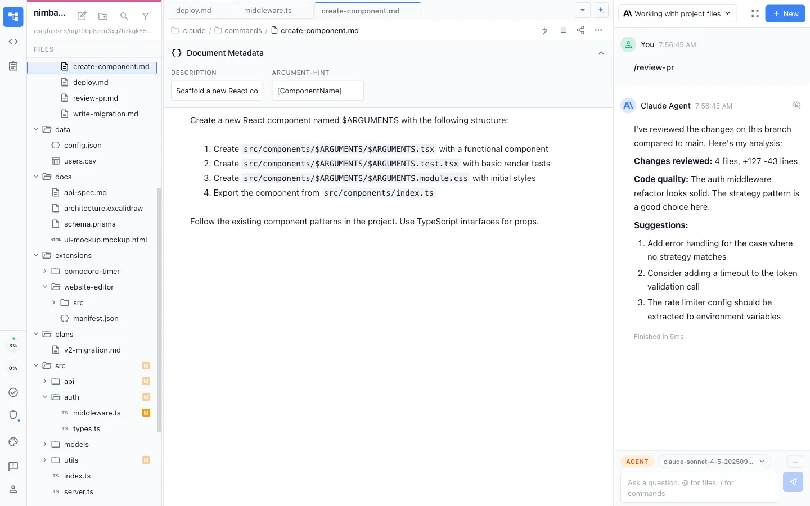
Task: Click the new folder icon in sidebar
Action: [x=103, y=16]
